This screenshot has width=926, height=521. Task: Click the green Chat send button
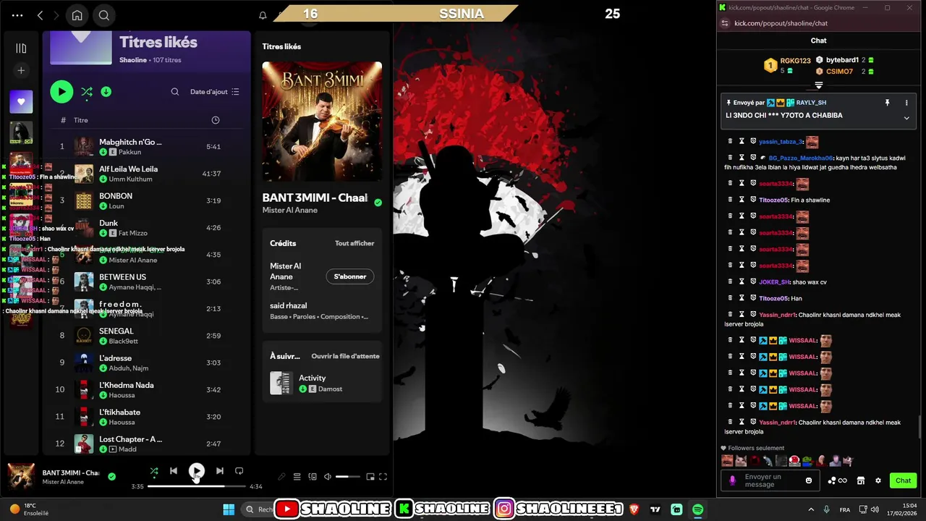click(904, 480)
